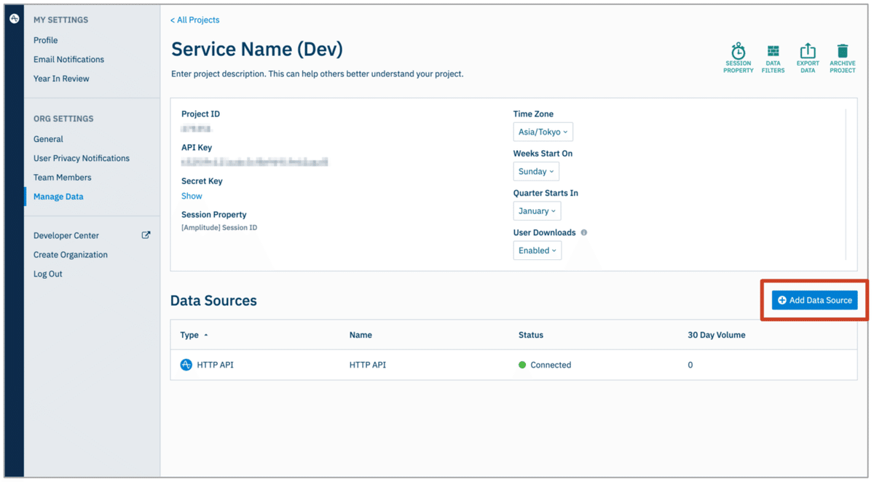The width and height of the screenshot is (874, 482).
Task: Open the Quarter Starts In January dropdown
Action: pos(537,210)
